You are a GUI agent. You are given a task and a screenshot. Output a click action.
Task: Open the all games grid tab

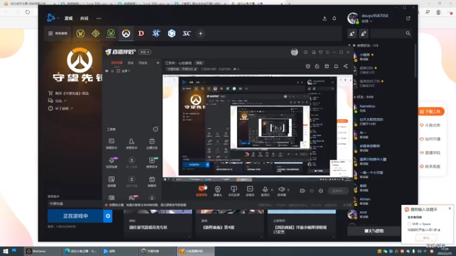coord(58,34)
